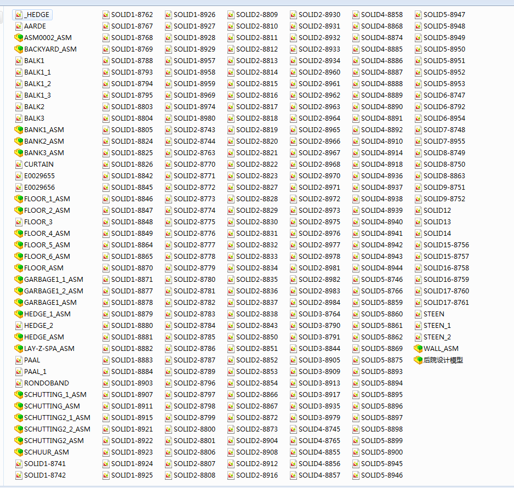This screenshot has width=514, height=488.
Task: Select the FLOOR_1_ASM assembly icon
Action: click(19, 199)
